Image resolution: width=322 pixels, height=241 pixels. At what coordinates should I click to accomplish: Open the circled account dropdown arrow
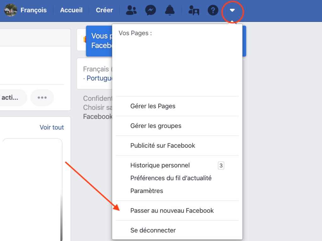point(232,10)
